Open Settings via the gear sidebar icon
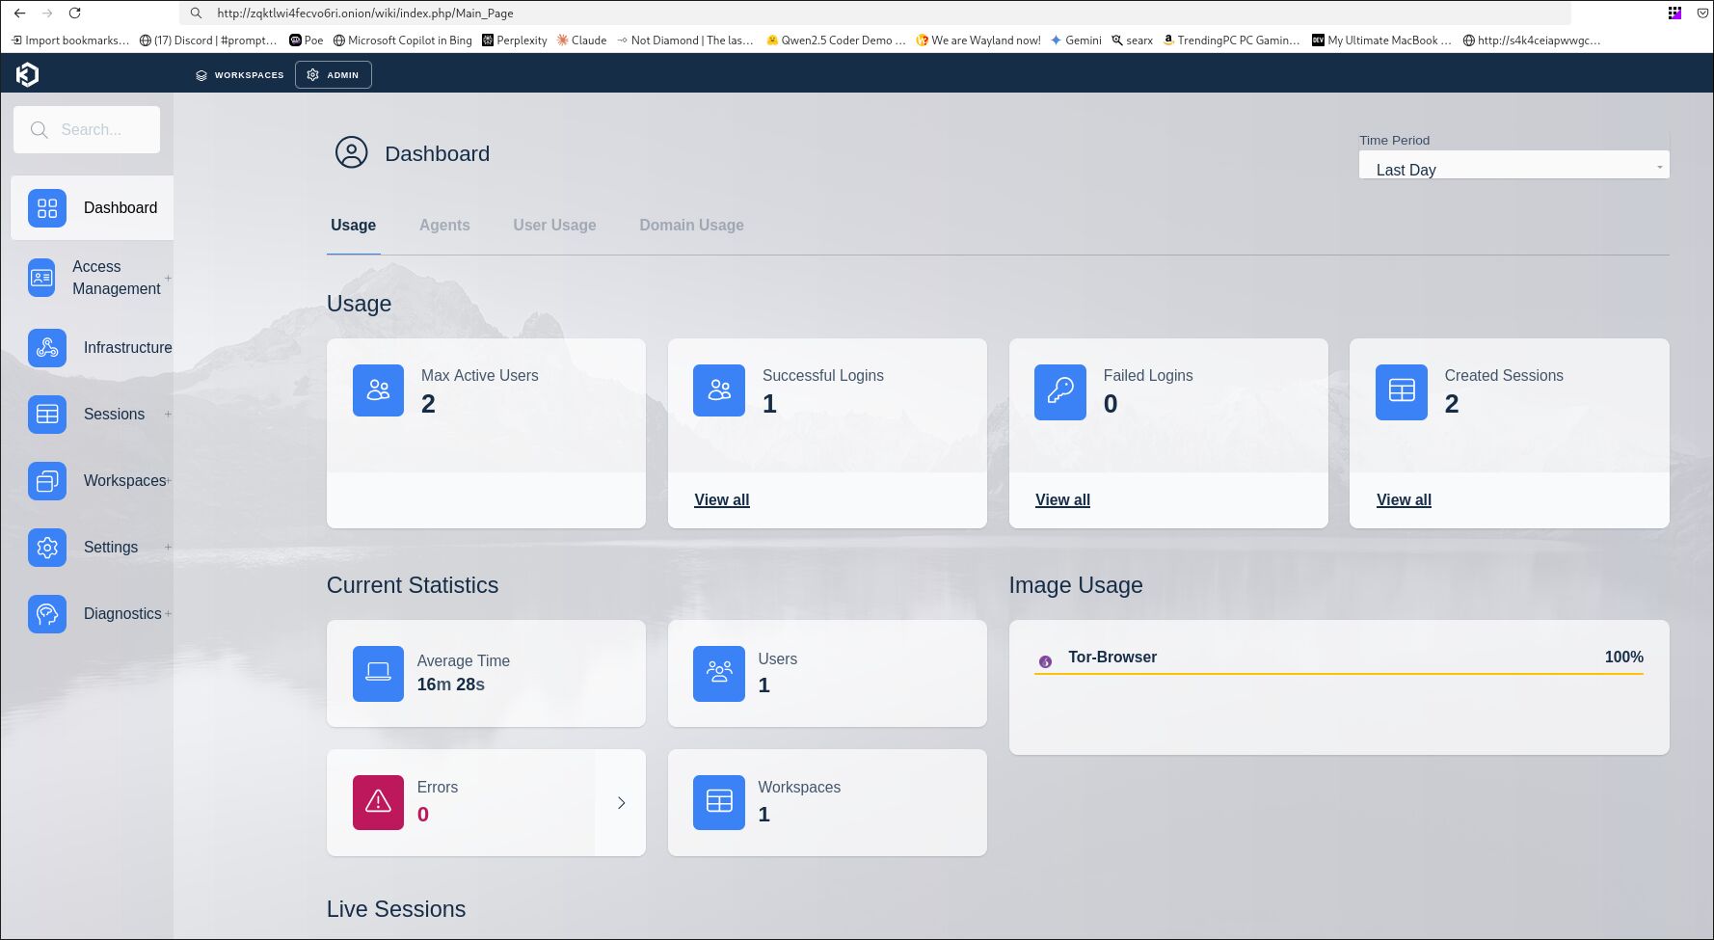1714x940 pixels. coord(47,547)
